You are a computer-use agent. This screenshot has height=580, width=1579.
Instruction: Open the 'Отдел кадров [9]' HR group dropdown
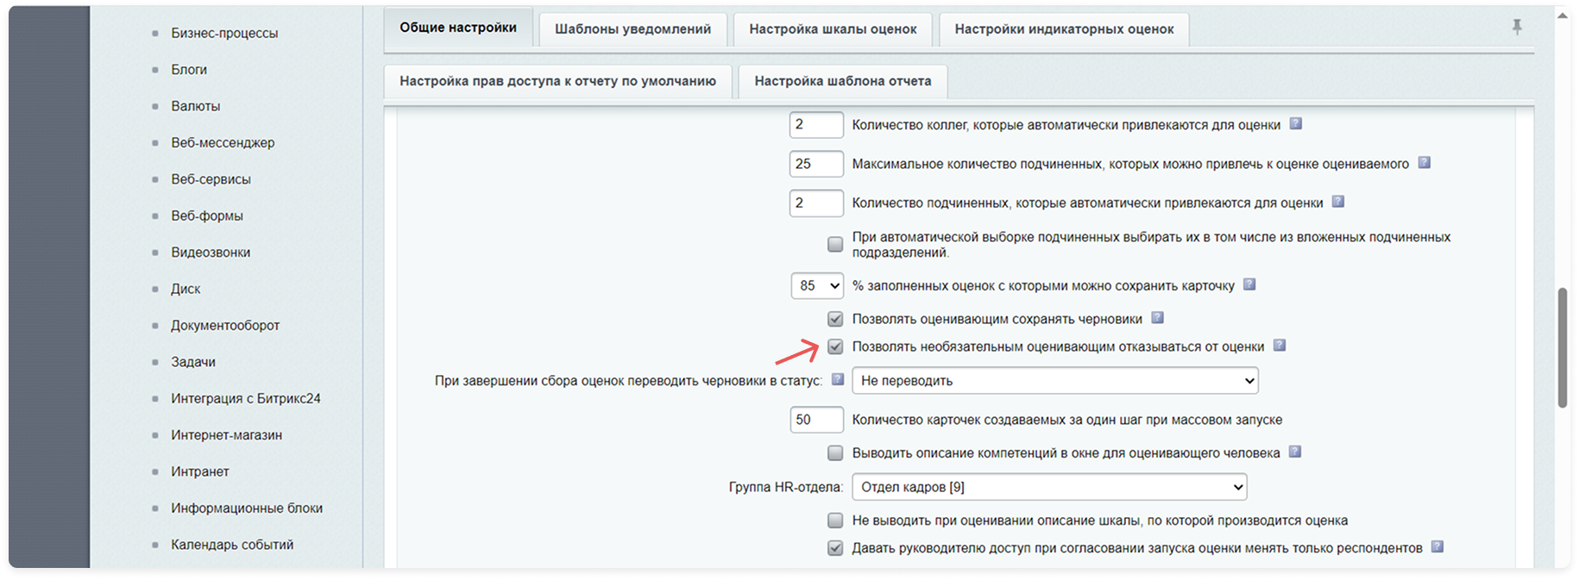1049,487
